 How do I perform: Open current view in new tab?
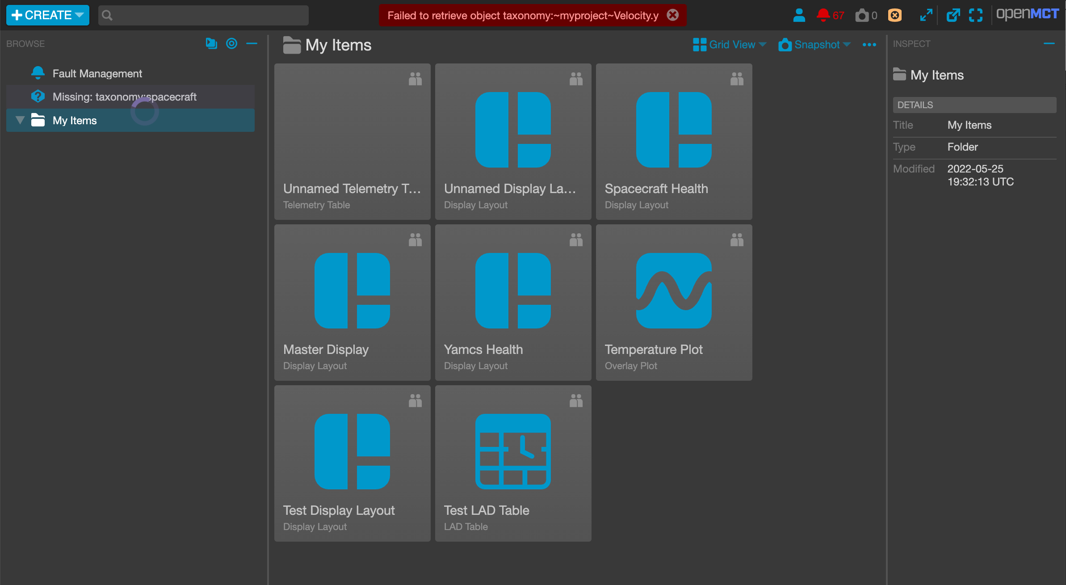953,15
